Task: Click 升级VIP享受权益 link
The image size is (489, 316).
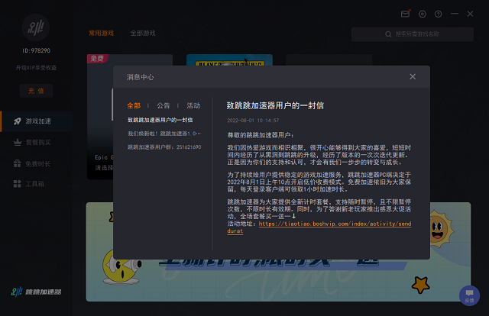Action: 36,68
